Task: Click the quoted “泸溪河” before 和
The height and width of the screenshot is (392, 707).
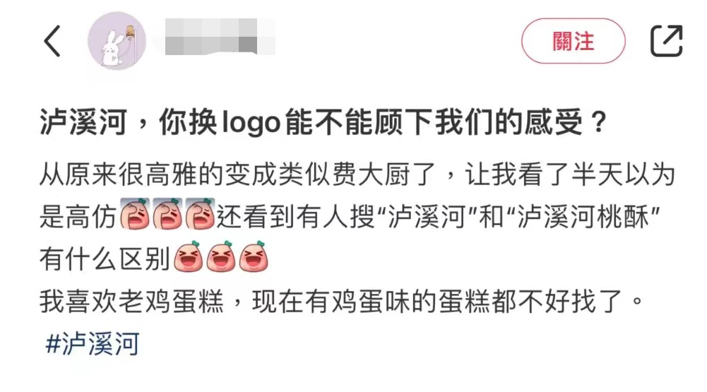Action: [x=426, y=217]
